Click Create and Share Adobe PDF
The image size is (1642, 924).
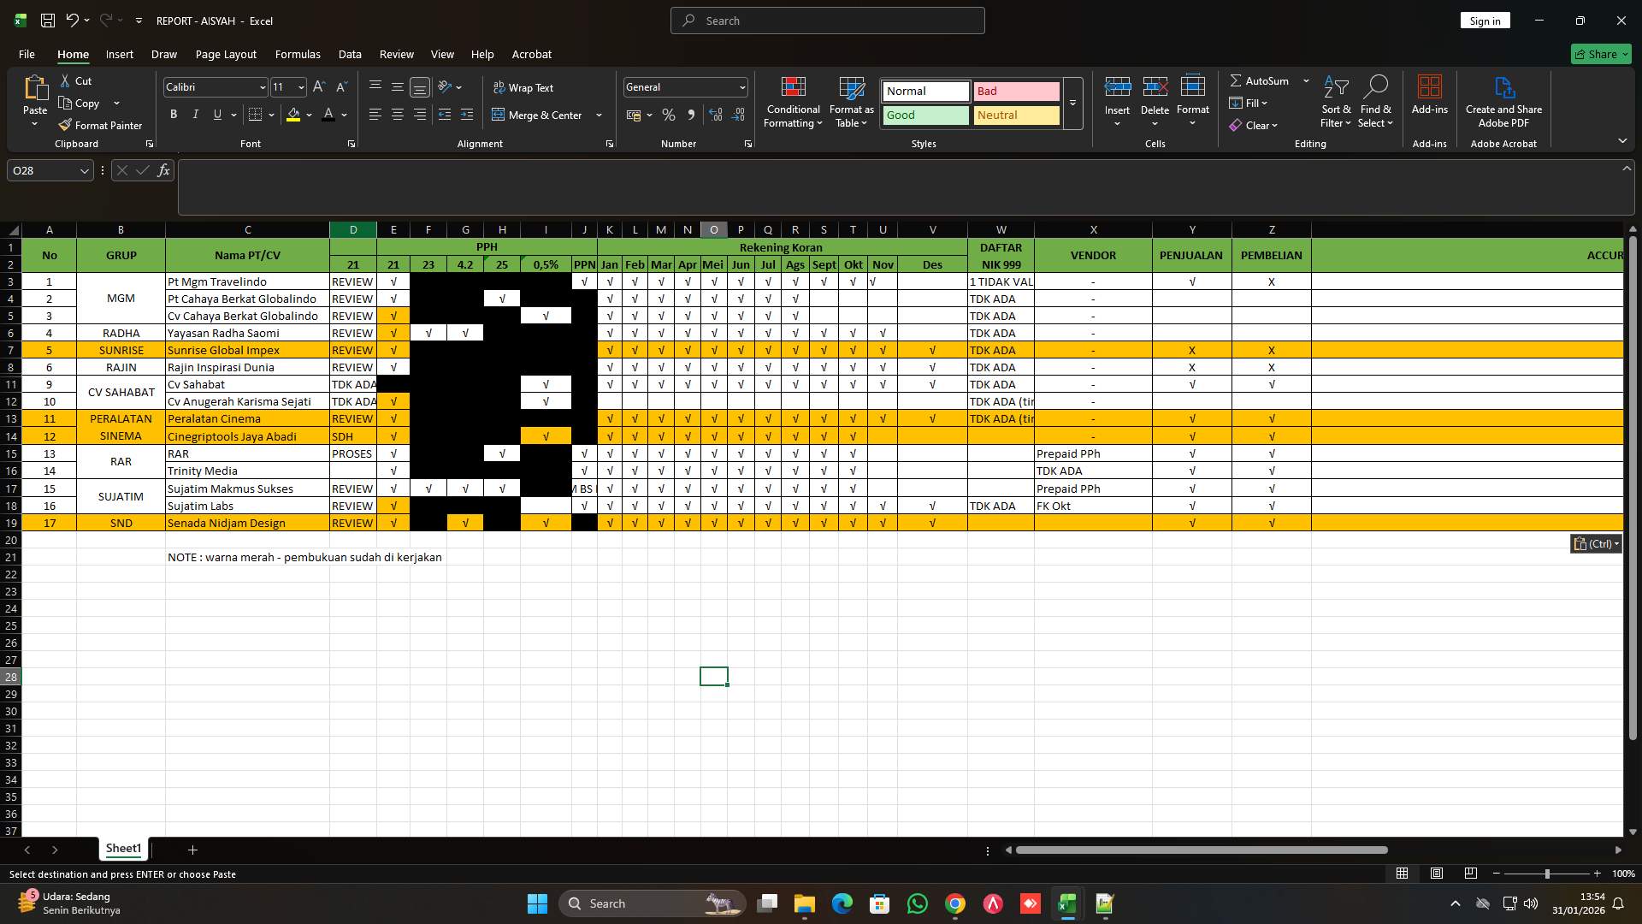tap(1503, 101)
